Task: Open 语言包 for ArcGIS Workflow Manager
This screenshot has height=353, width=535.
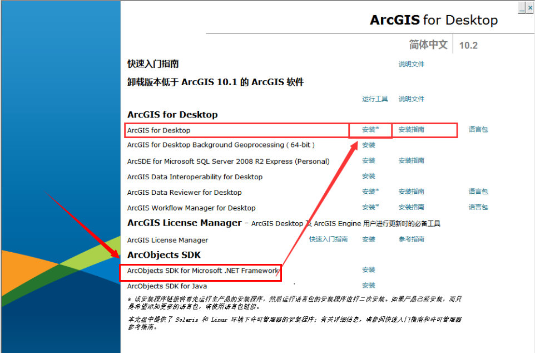Action: tap(478, 207)
